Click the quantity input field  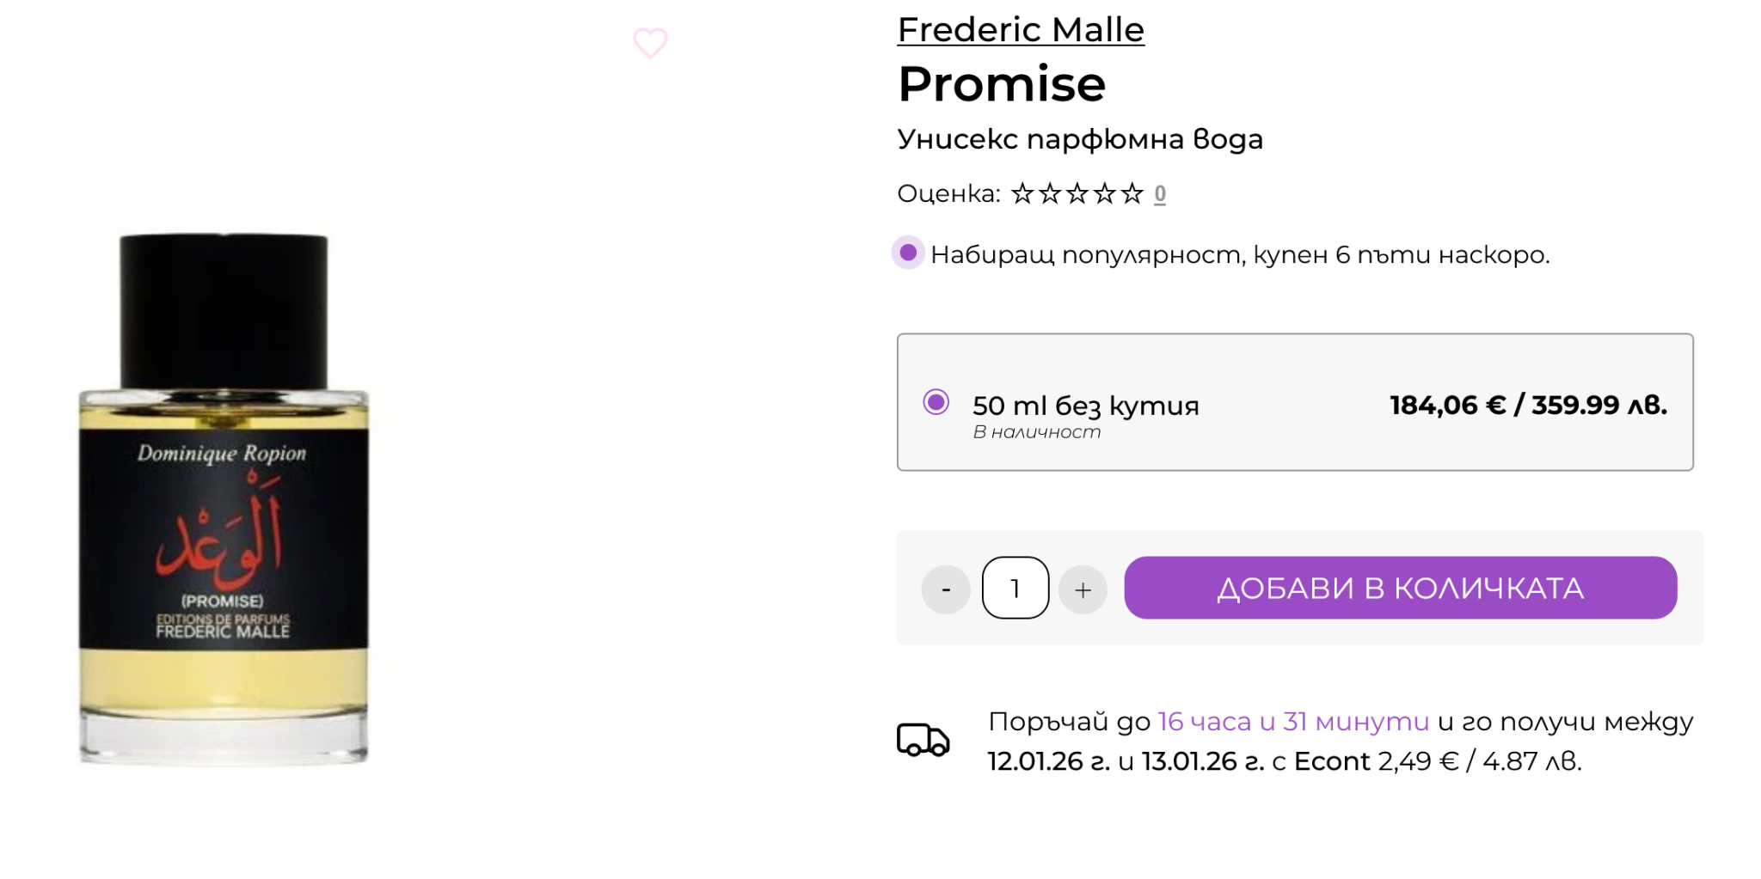click(1015, 589)
